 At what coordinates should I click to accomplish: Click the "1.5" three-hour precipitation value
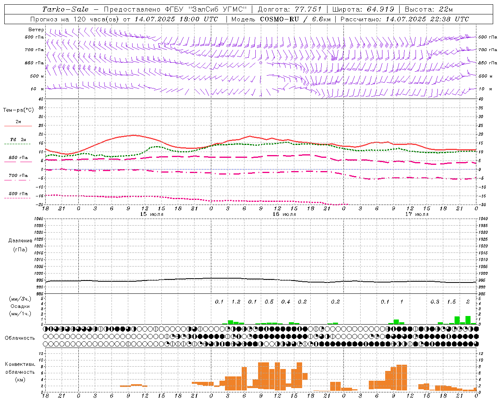pos(451,302)
